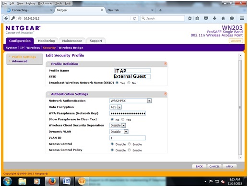The image size is (248, 187).
Task: Open the Bookmarks menu
Action: (45, 3)
